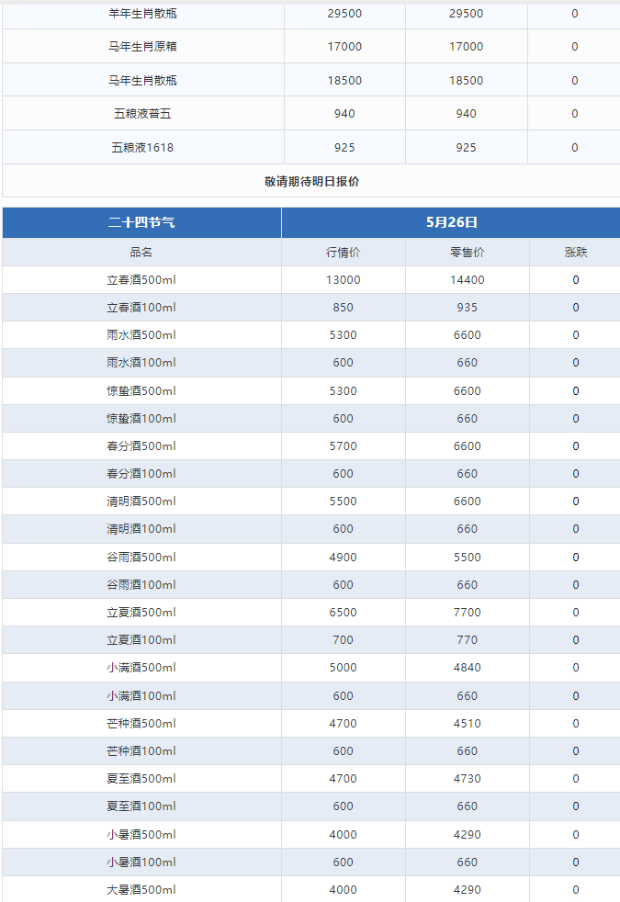Click the 5月26日 date header

click(452, 222)
